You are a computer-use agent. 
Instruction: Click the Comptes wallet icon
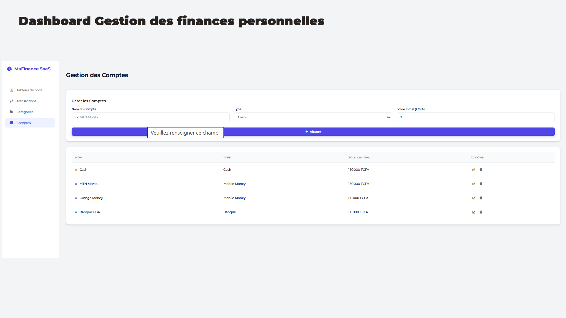[11, 123]
